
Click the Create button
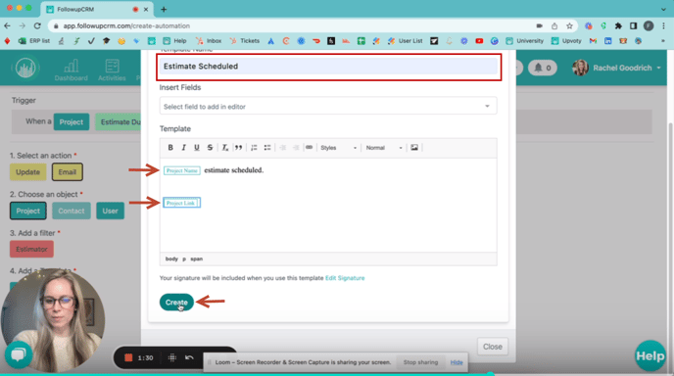(176, 303)
